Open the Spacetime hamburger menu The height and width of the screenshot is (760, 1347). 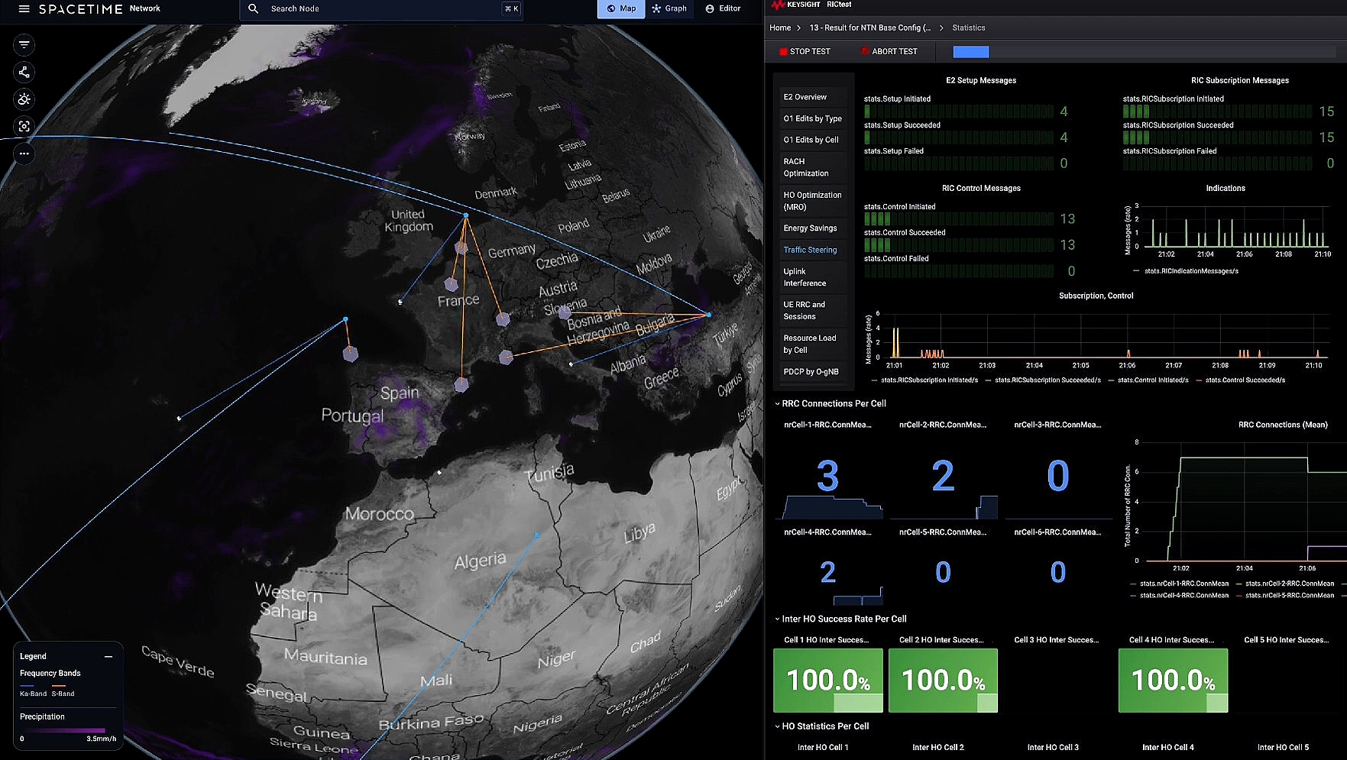pos(24,8)
